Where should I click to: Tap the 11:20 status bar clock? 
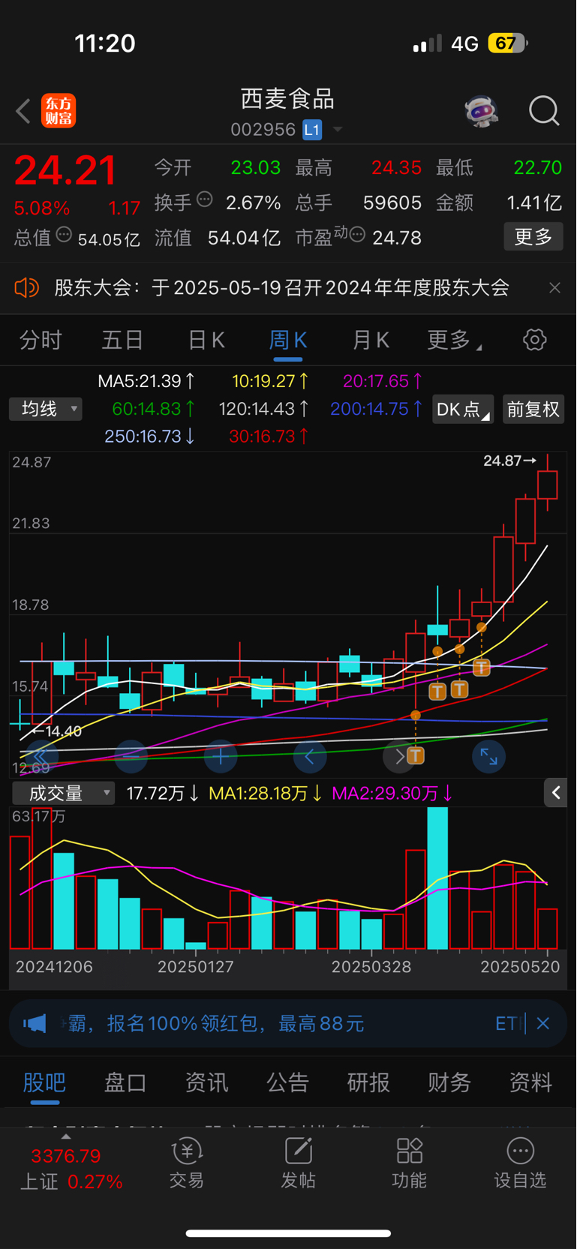coord(105,44)
